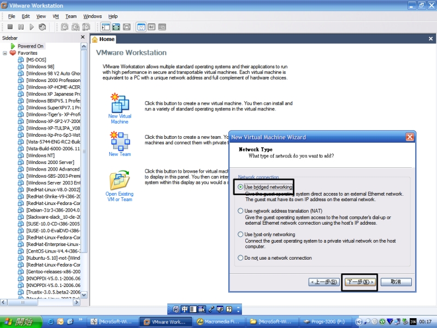Click the sidebar scroll down arrow
The height and width of the screenshot is (328, 437).
(x=84, y=295)
